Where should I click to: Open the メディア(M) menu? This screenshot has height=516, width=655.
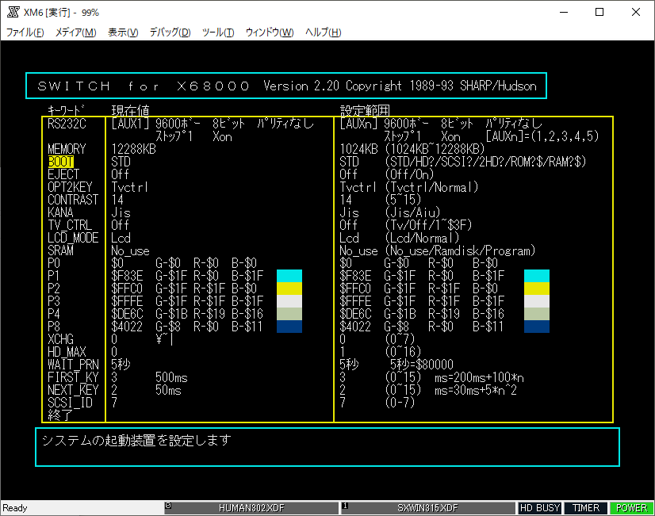pyautogui.click(x=75, y=32)
